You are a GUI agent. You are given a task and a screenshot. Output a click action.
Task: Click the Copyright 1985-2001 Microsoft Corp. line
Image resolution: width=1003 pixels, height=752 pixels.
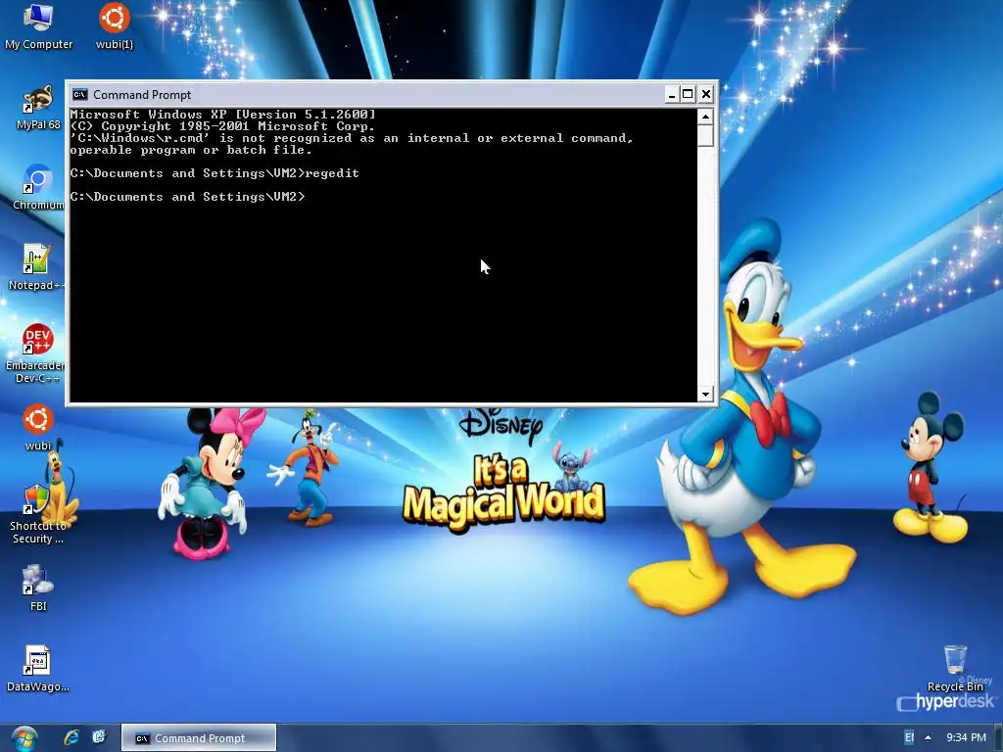(222, 126)
